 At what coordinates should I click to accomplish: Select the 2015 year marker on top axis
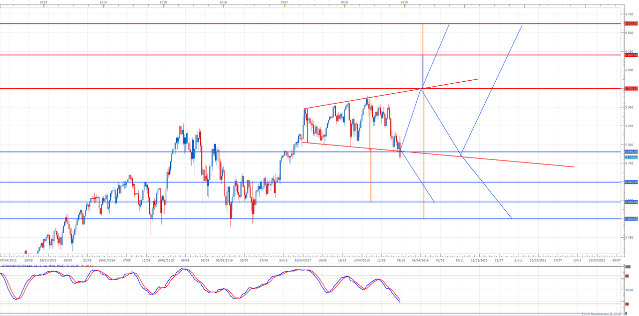click(x=163, y=2)
